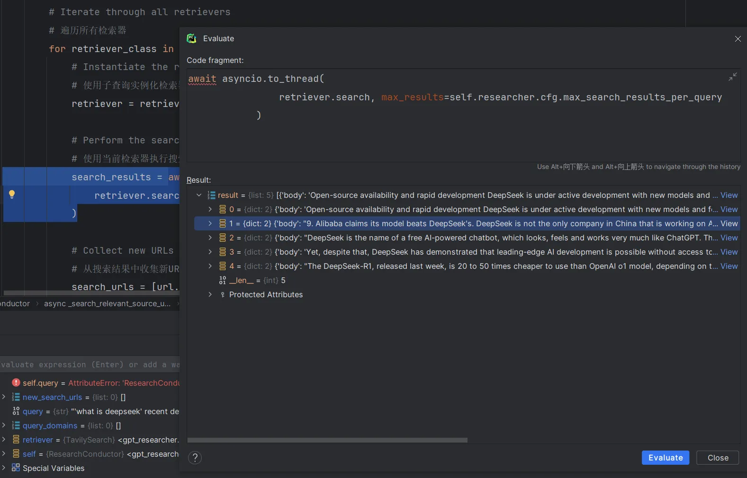Image resolution: width=747 pixels, height=478 pixels.
Task: Click the 'retriever = retriev' code line
Action: 126,104
